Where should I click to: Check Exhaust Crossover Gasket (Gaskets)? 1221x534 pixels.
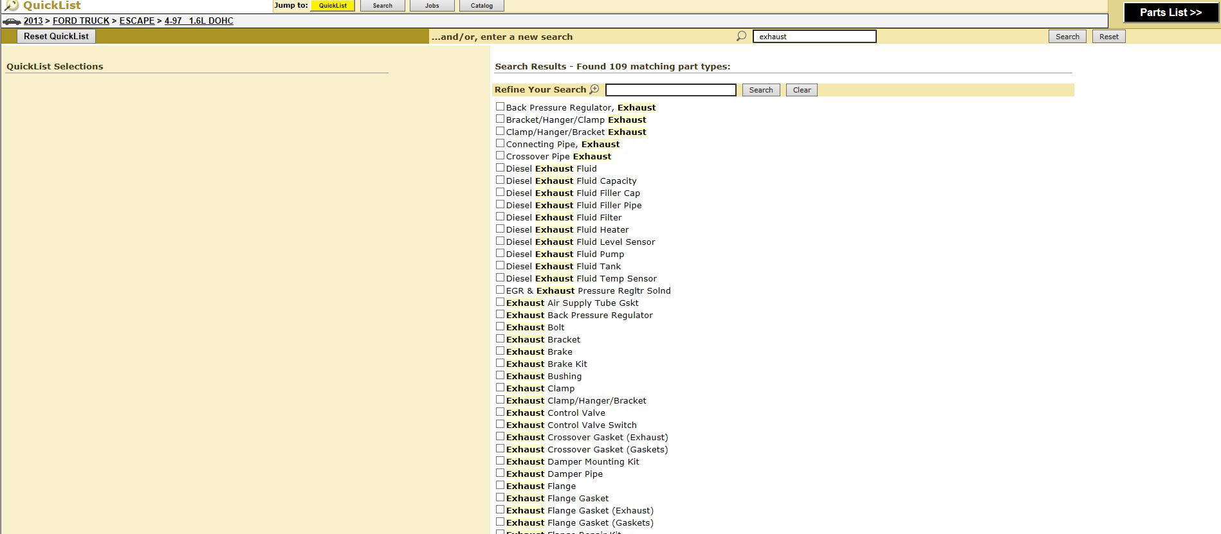(500, 449)
